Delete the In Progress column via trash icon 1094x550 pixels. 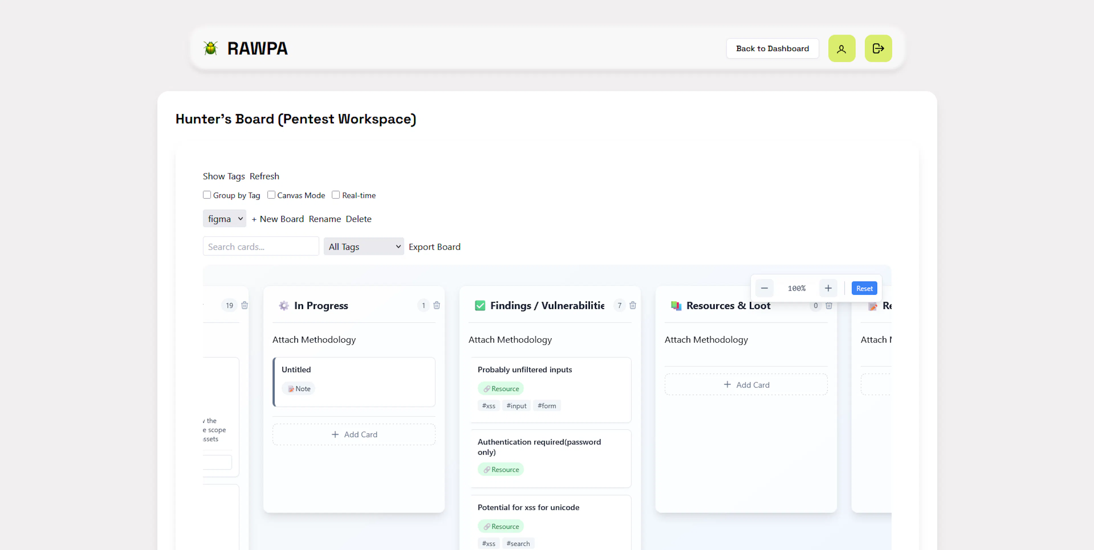[436, 305]
